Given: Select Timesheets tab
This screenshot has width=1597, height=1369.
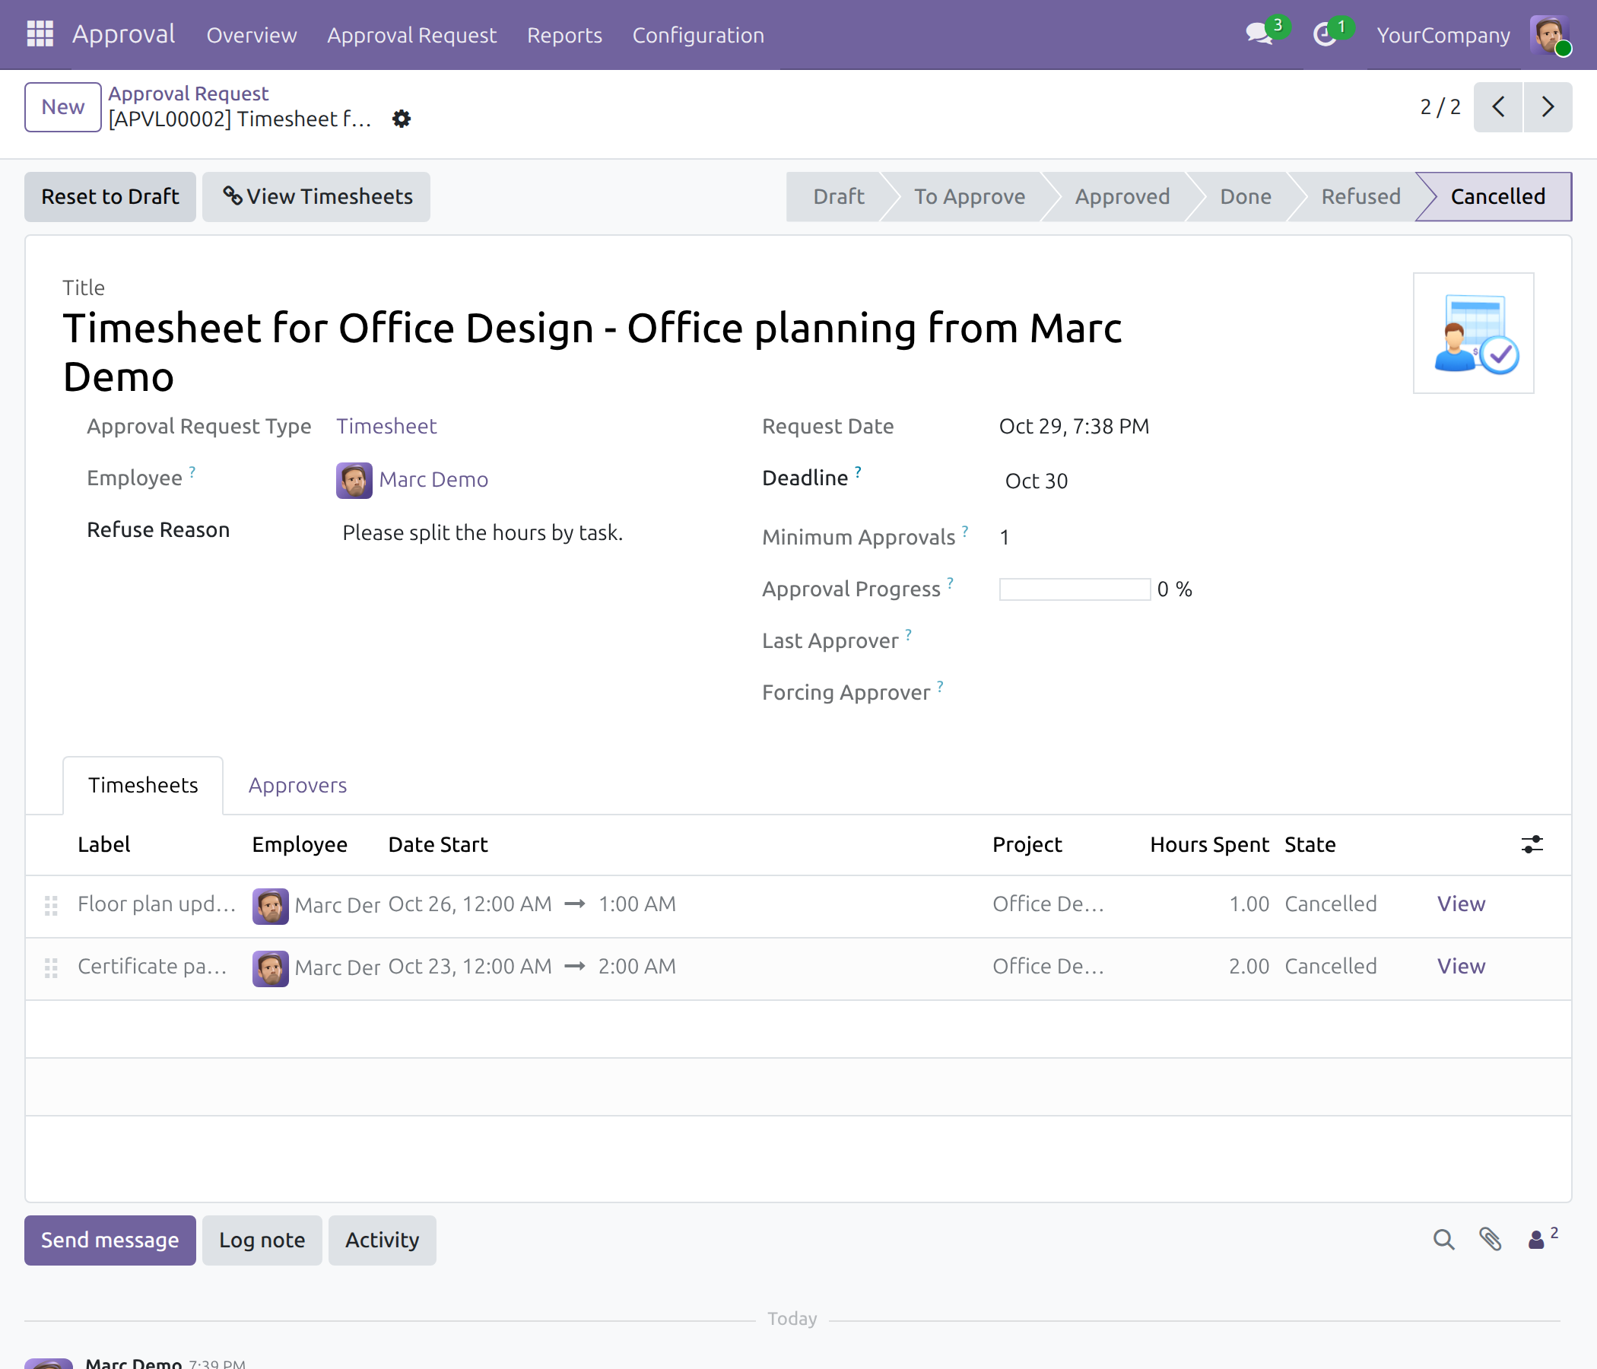Looking at the screenshot, I should coord(144,786).
